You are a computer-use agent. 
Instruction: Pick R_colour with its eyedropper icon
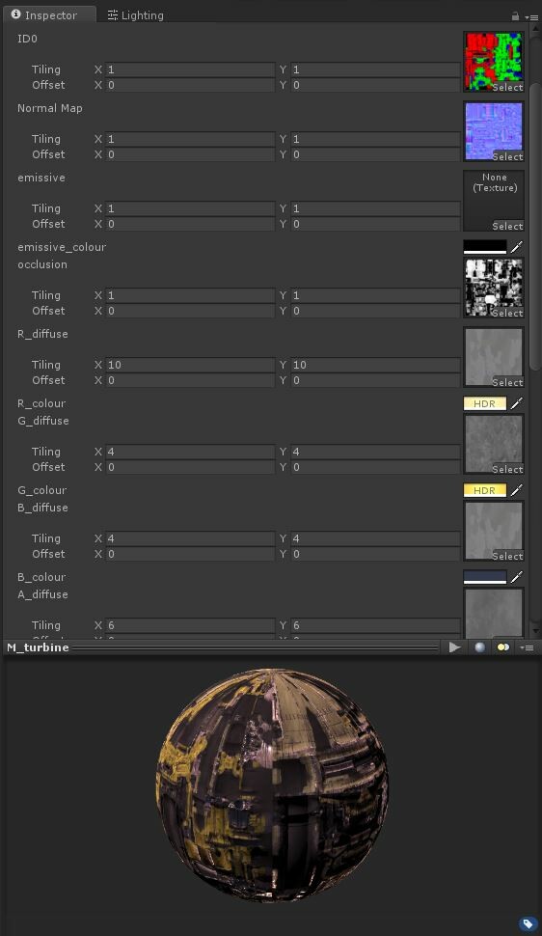pyautogui.click(x=516, y=403)
